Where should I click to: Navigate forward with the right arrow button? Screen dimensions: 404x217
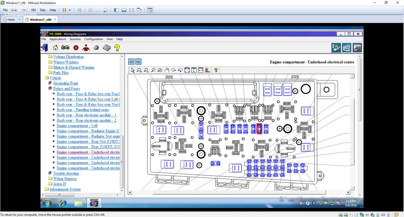[138, 62]
